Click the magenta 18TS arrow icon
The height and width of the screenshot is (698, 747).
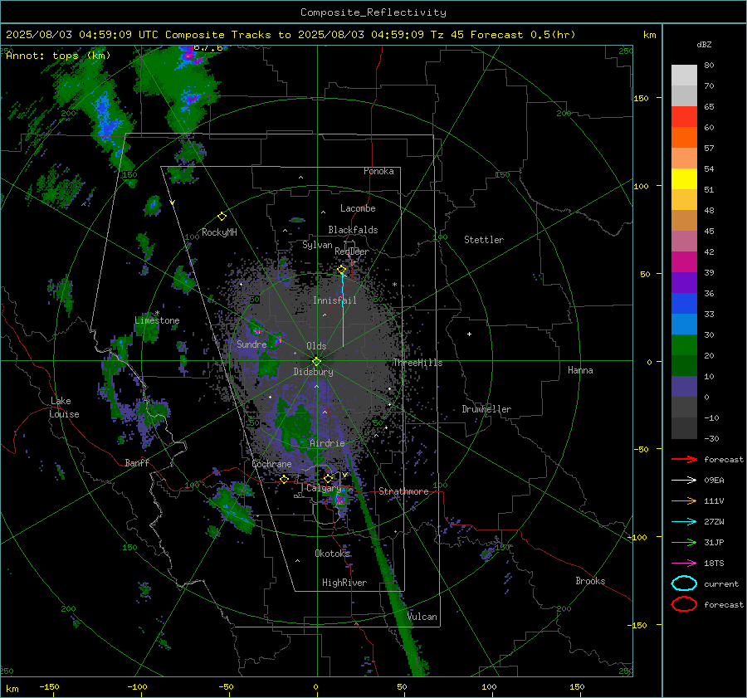click(x=684, y=564)
